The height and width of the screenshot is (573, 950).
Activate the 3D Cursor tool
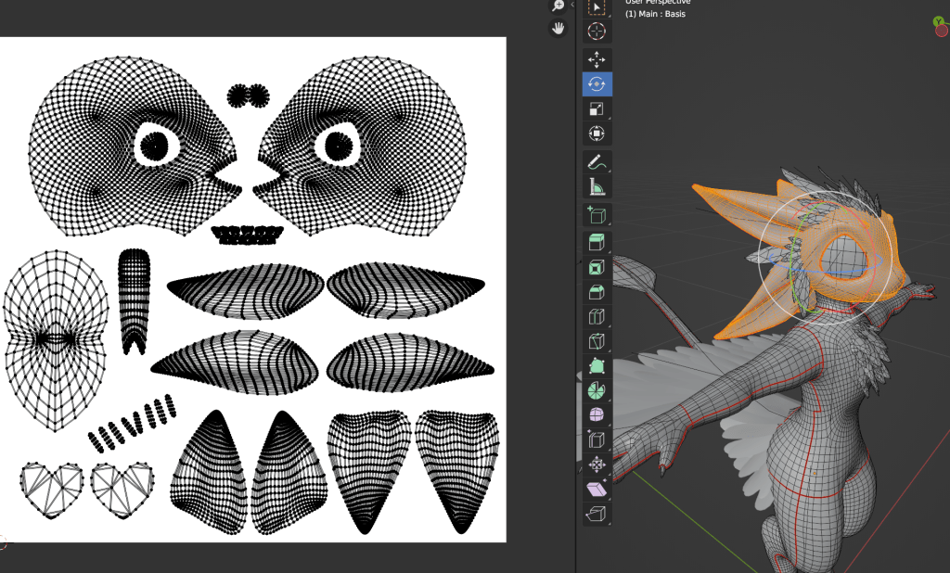click(x=597, y=31)
